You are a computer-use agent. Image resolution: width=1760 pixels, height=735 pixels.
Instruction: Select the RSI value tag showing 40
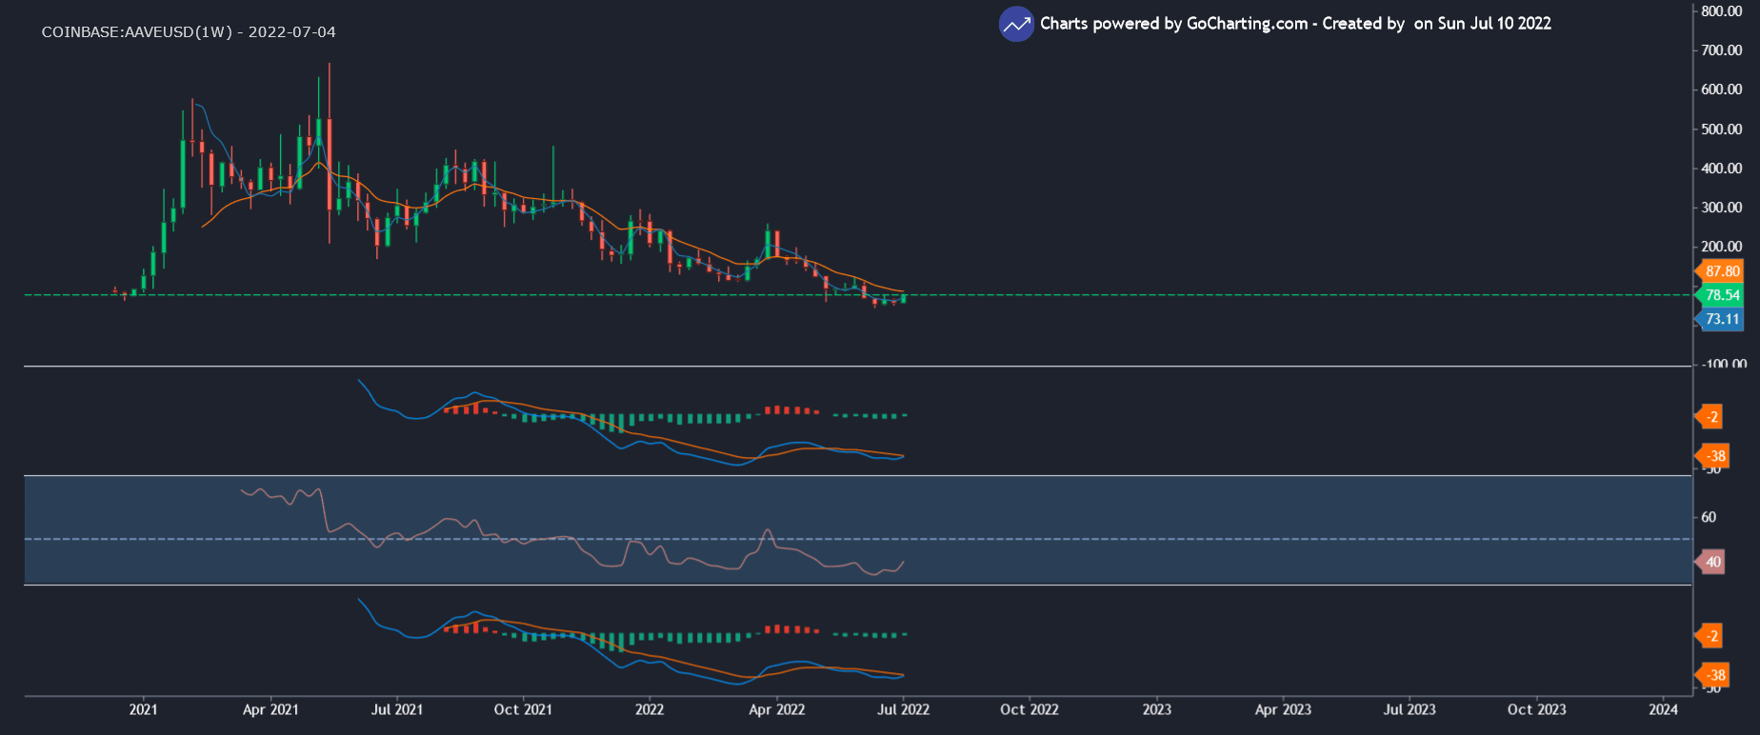coord(1712,562)
